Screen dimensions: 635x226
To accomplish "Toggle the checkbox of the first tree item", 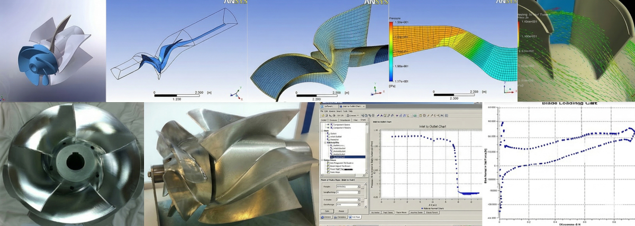I will coord(329,125).
